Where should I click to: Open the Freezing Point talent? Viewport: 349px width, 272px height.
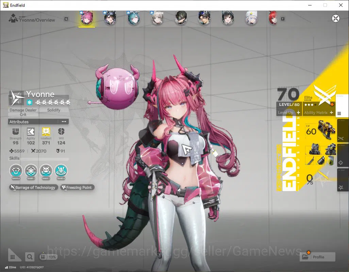77,187
